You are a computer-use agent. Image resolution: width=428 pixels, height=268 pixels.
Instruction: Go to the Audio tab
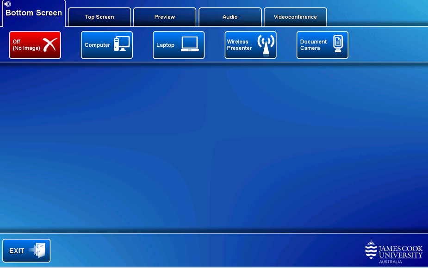coord(230,17)
